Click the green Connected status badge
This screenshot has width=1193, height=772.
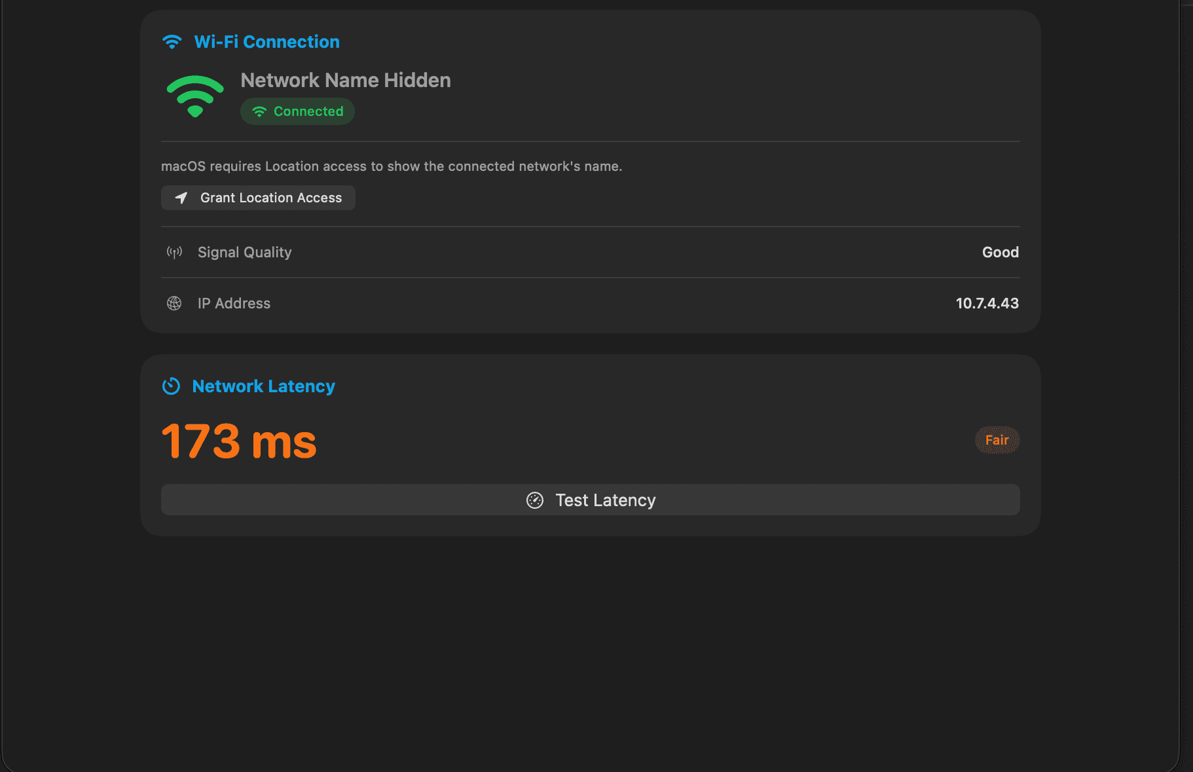297,111
